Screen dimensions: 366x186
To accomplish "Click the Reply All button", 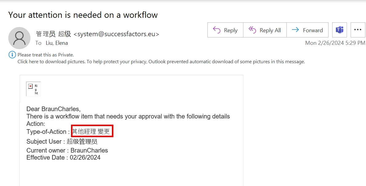I will (x=265, y=30).
